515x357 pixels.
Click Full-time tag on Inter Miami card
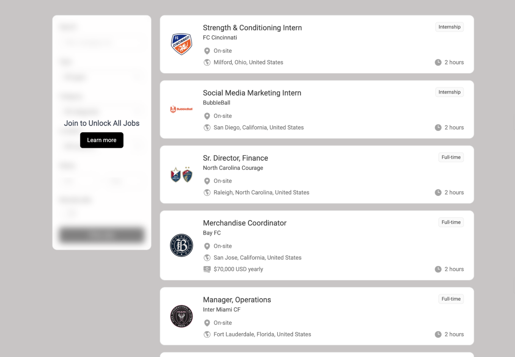click(x=451, y=299)
